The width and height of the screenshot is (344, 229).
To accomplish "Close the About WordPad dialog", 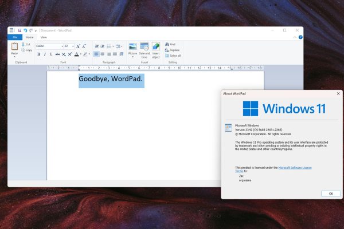I will pos(338,93).
